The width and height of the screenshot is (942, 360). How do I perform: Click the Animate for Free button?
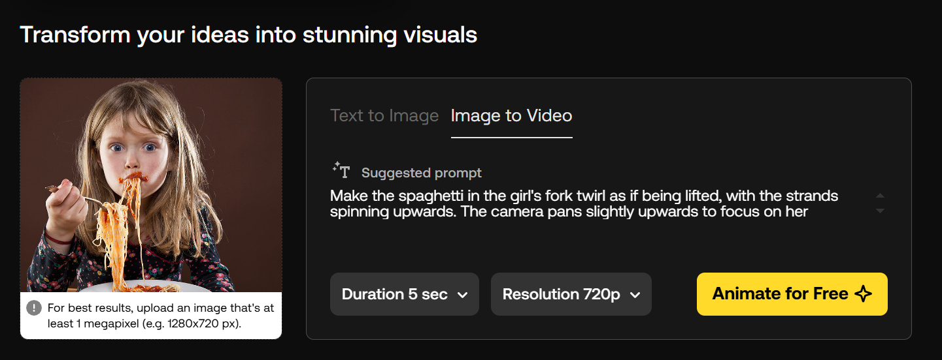tap(792, 294)
